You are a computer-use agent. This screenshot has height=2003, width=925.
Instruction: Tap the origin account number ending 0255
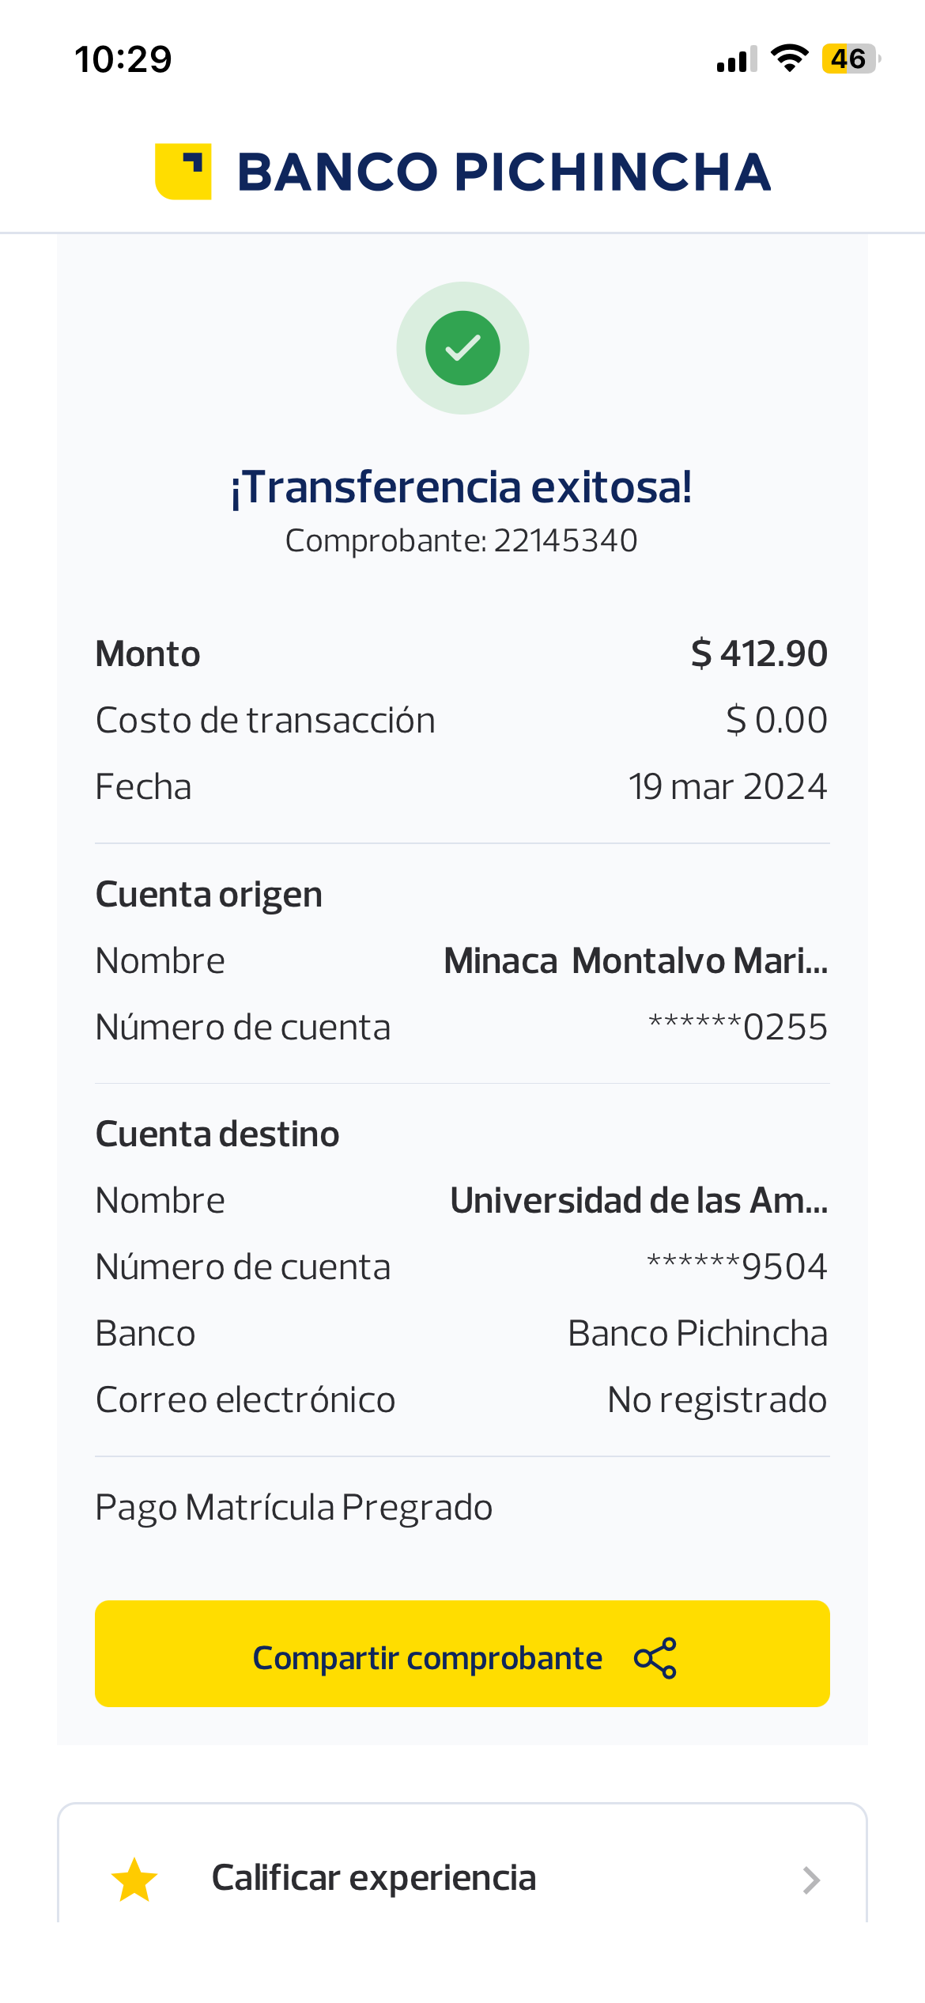coord(738,1028)
